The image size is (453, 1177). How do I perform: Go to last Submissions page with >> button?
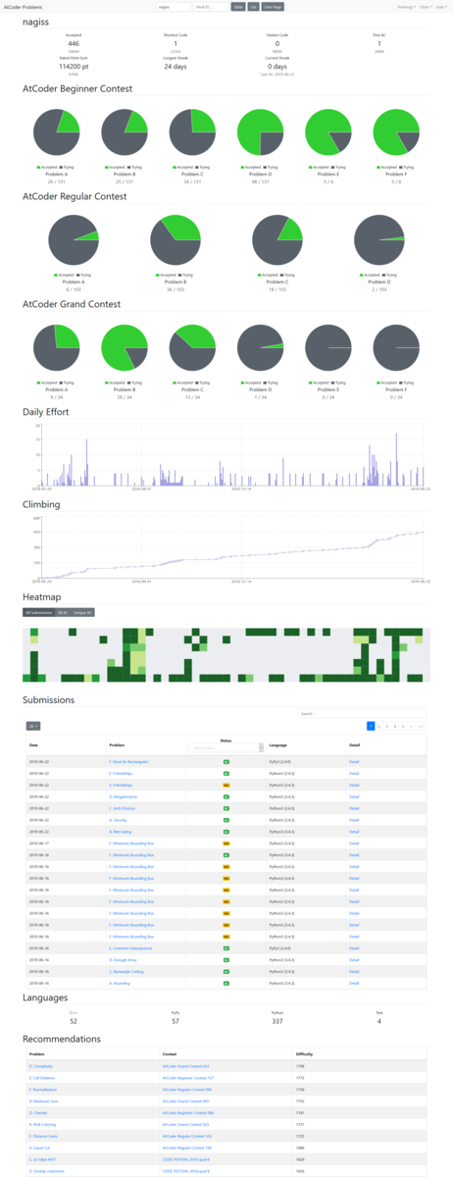pos(421,726)
